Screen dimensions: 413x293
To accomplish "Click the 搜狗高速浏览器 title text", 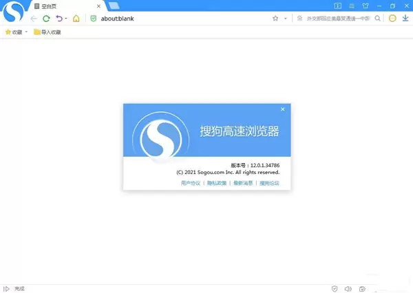I will pyautogui.click(x=240, y=131).
